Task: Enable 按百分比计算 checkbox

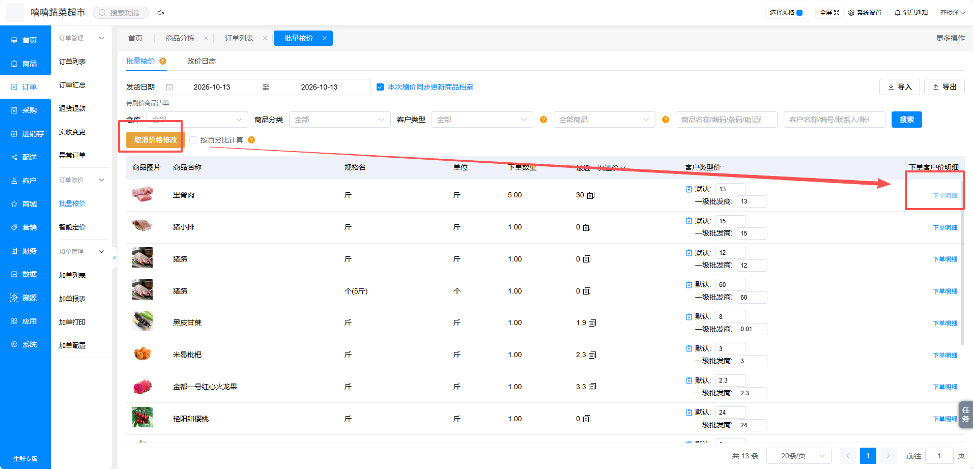Action: pyautogui.click(x=193, y=140)
